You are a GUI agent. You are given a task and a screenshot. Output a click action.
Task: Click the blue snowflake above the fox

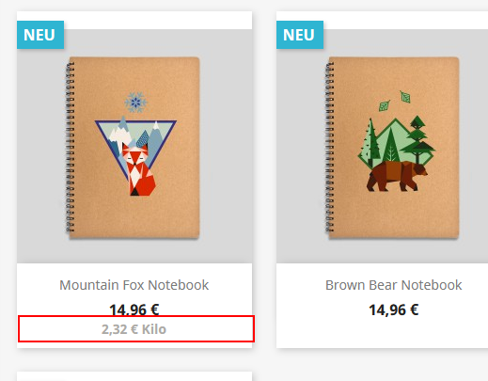(135, 103)
